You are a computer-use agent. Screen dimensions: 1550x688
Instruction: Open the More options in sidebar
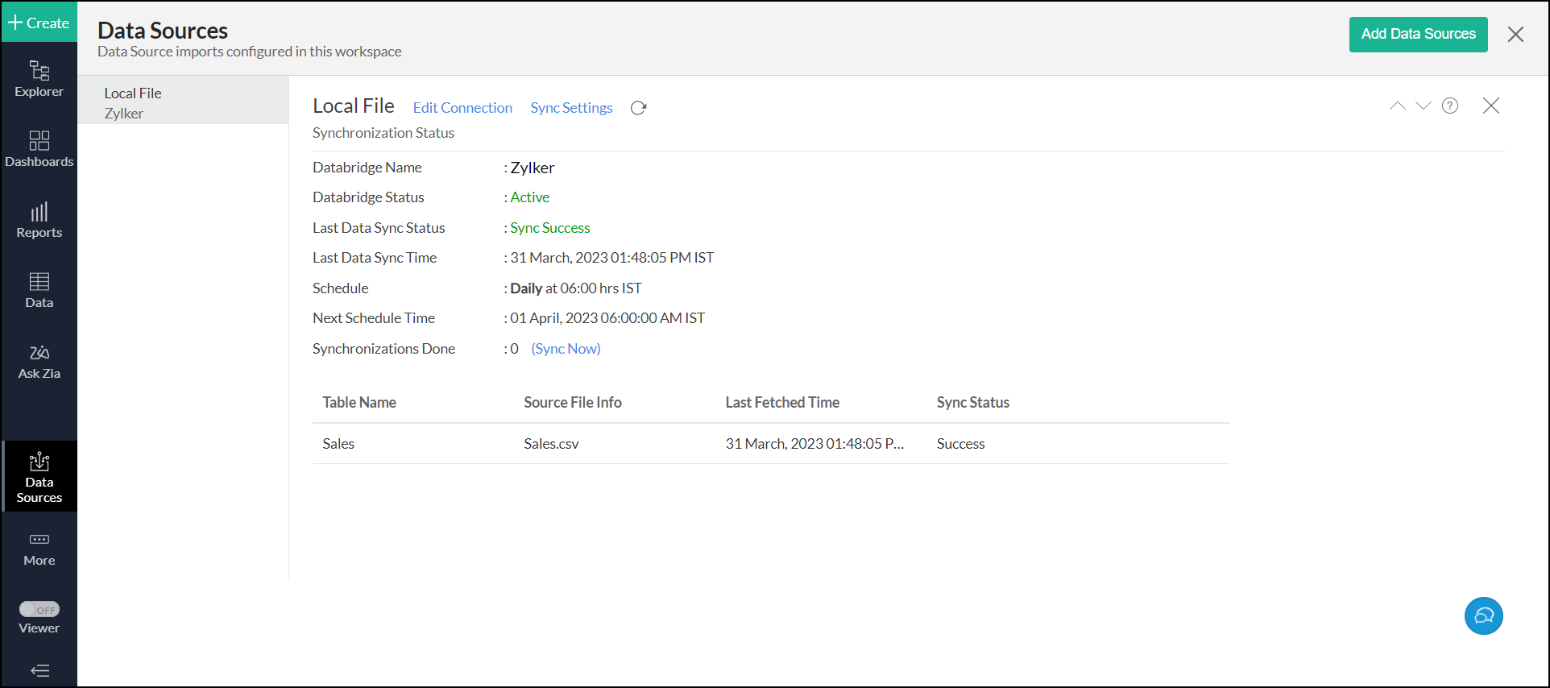pos(39,549)
